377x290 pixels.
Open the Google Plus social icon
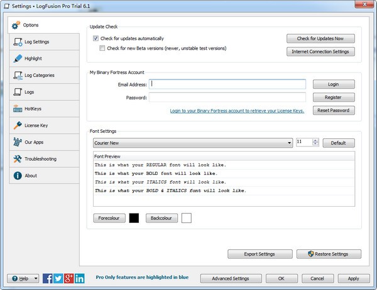(x=69, y=278)
